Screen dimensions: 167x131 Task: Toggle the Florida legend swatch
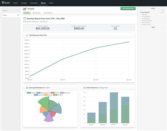(52, 93)
